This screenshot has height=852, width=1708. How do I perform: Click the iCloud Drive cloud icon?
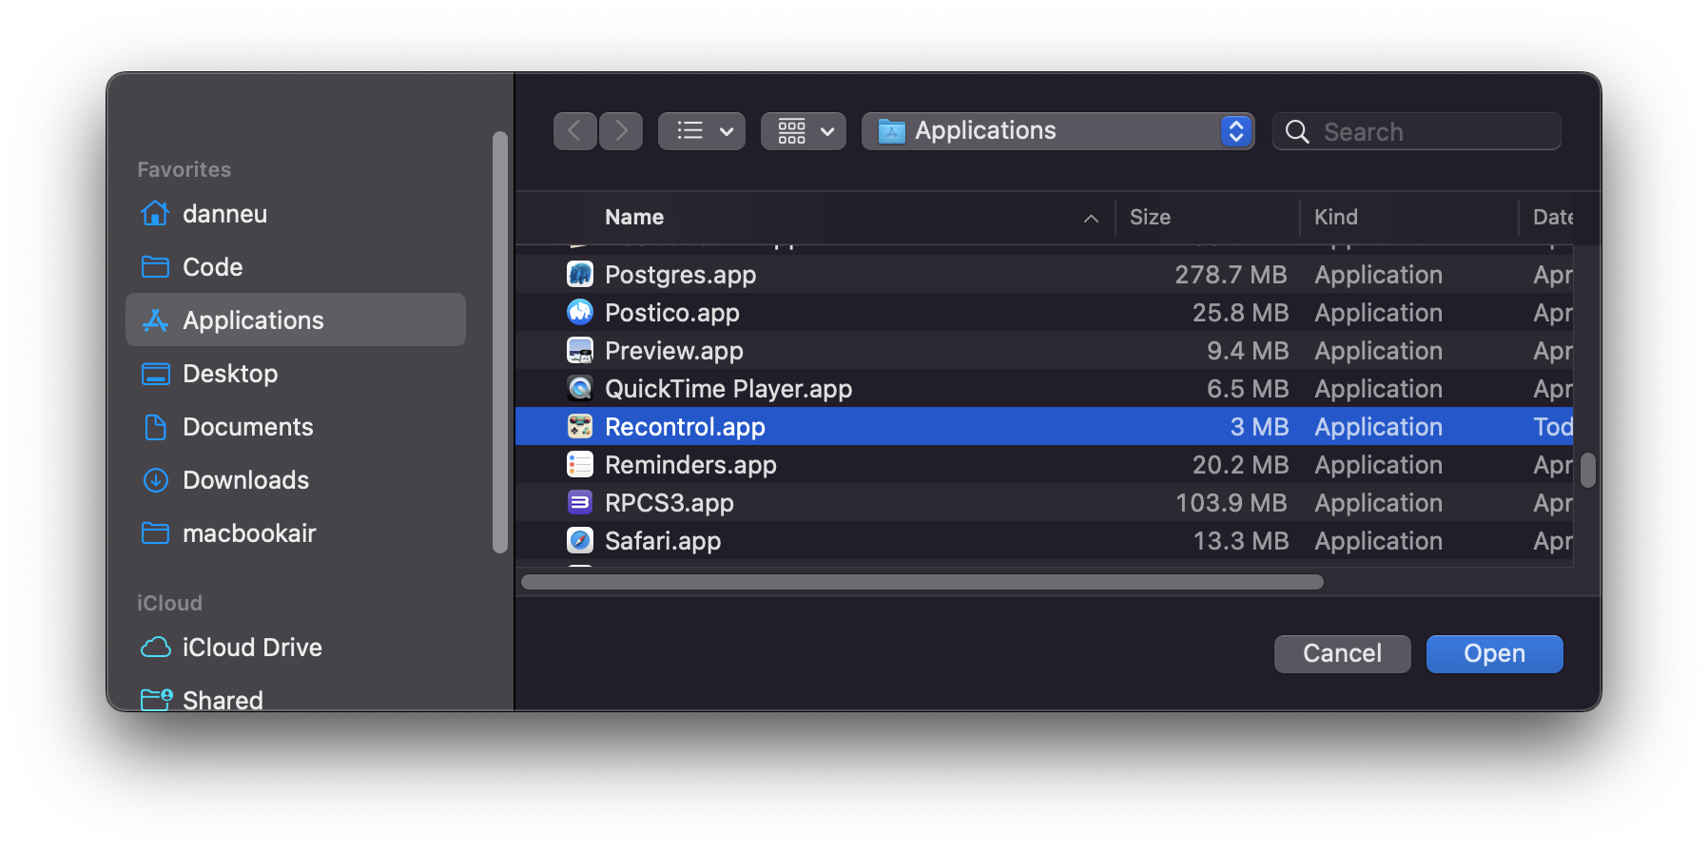pos(155,648)
